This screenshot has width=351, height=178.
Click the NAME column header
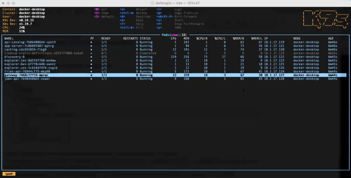click(8, 38)
